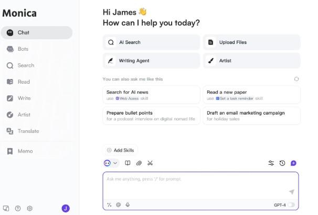318x215 pixels.
Task: Click the send arrow icon
Action: pyautogui.click(x=292, y=192)
